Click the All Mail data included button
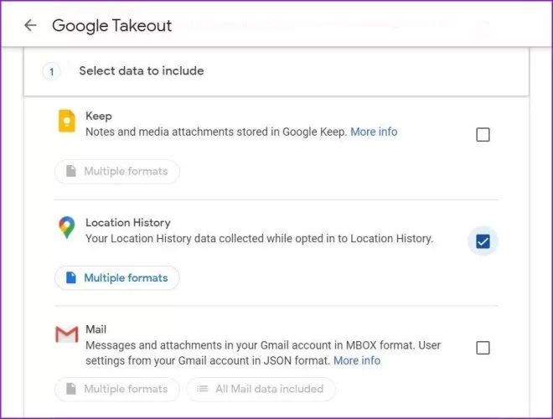Screen dimensions: 553x419 (x=261, y=389)
